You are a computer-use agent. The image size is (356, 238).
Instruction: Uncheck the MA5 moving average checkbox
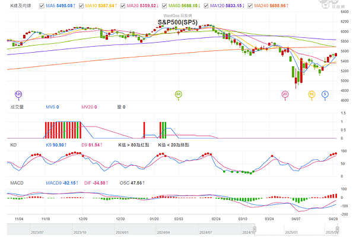[x=42, y=6]
